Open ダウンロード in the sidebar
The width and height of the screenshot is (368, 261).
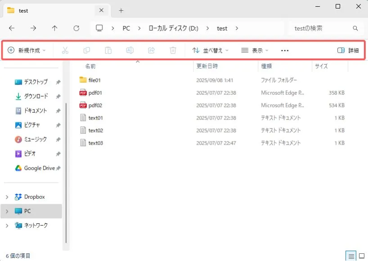[x=36, y=96]
